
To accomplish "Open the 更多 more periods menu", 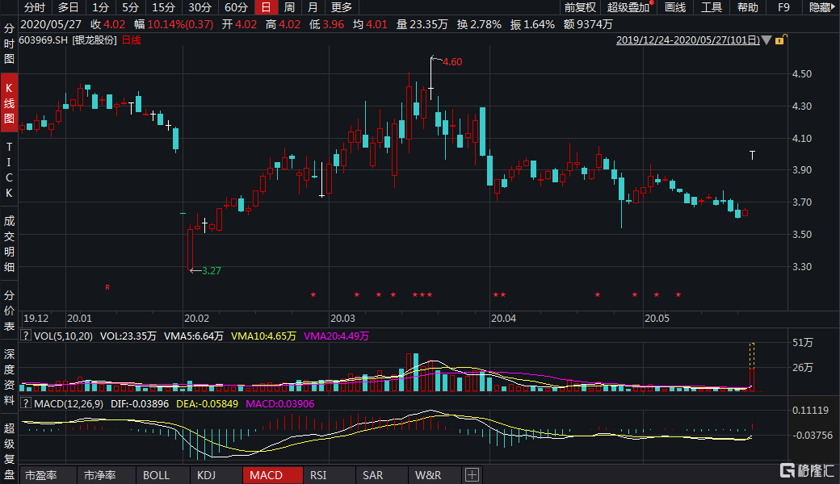I will pyautogui.click(x=341, y=7).
